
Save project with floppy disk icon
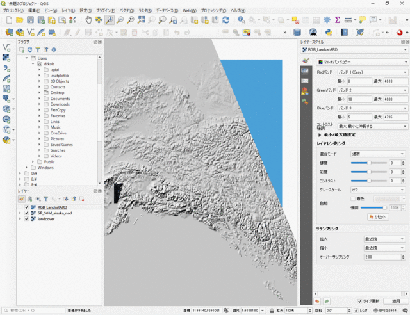[30, 20]
